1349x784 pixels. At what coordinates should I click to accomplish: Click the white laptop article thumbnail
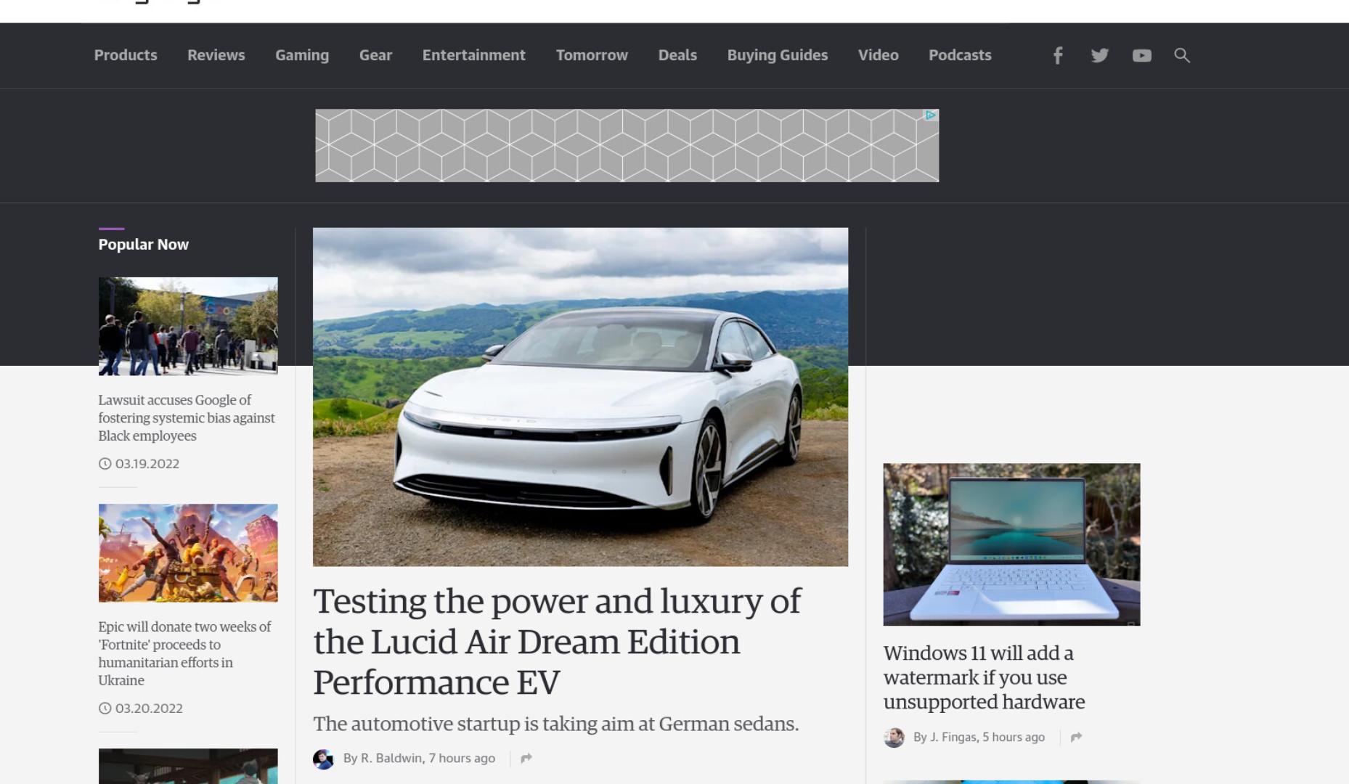point(1011,544)
